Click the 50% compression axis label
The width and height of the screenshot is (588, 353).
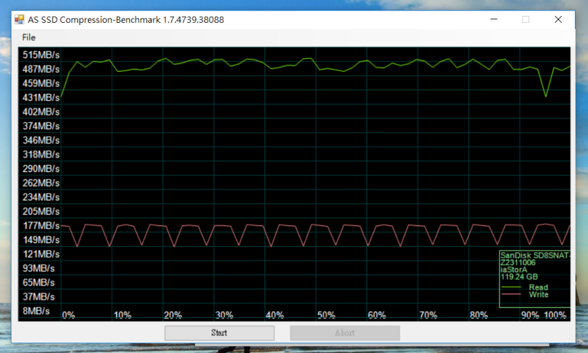point(327,315)
